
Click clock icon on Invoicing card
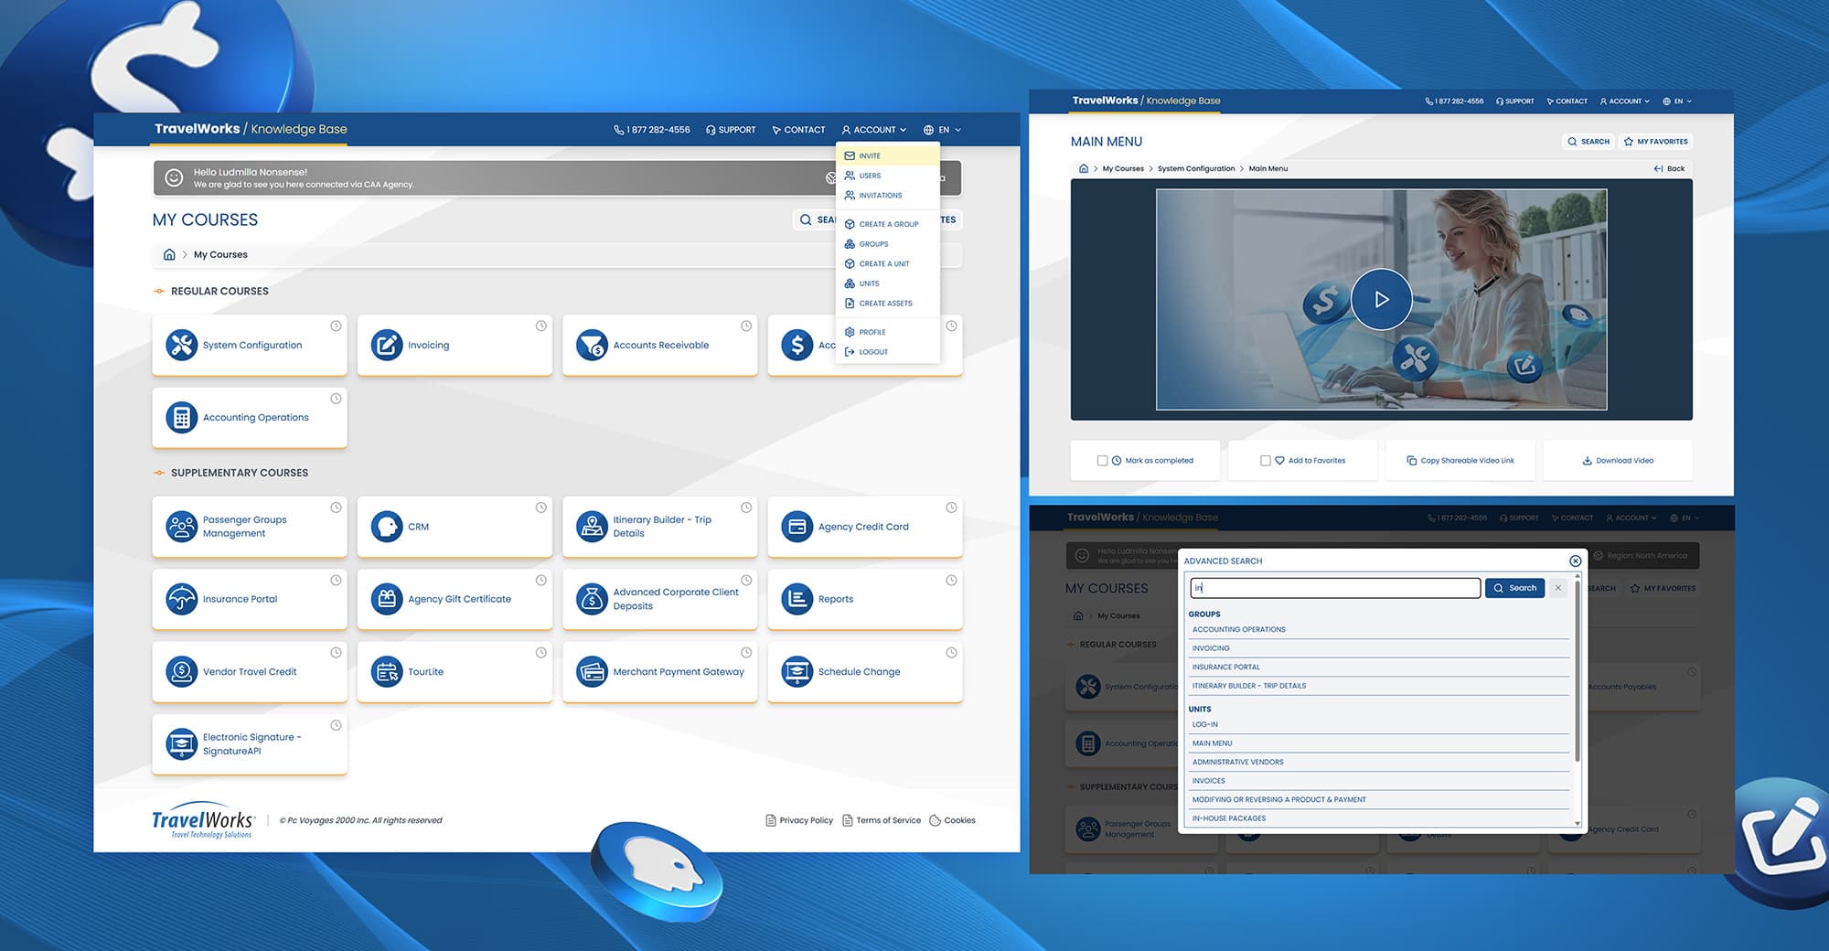(541, 326)
